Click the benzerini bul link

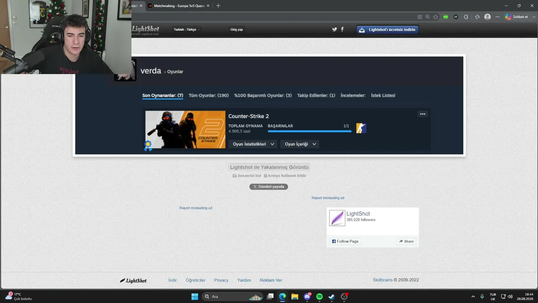(247, 175)
